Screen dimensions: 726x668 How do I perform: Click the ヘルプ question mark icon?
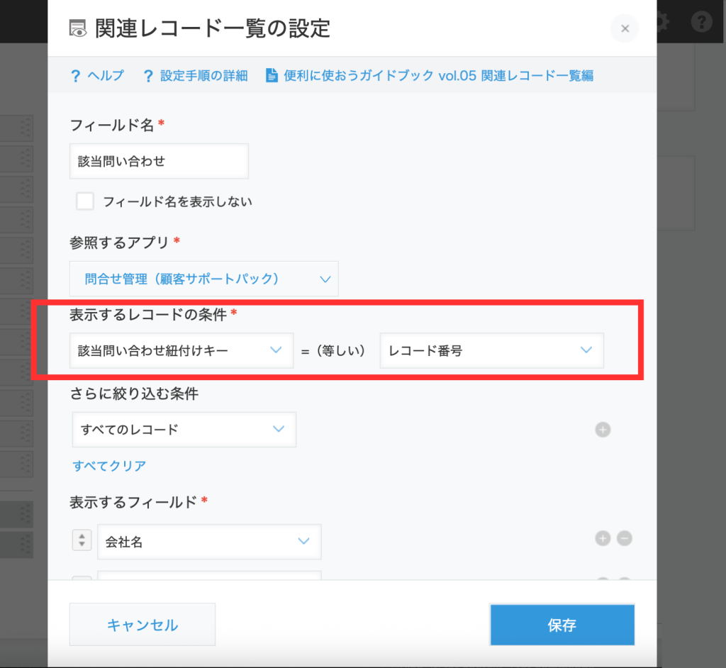click(x=74, y=76)
